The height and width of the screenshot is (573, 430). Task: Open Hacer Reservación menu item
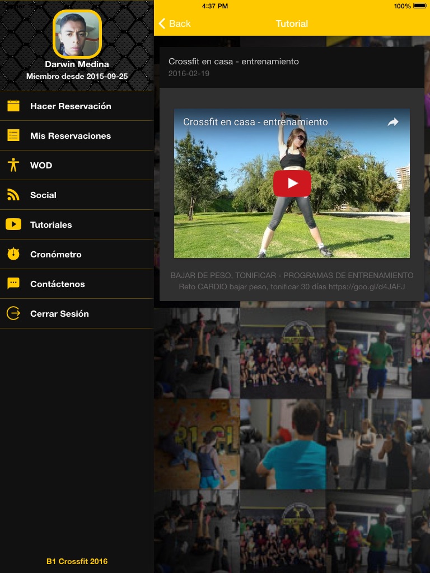point(77,106)
